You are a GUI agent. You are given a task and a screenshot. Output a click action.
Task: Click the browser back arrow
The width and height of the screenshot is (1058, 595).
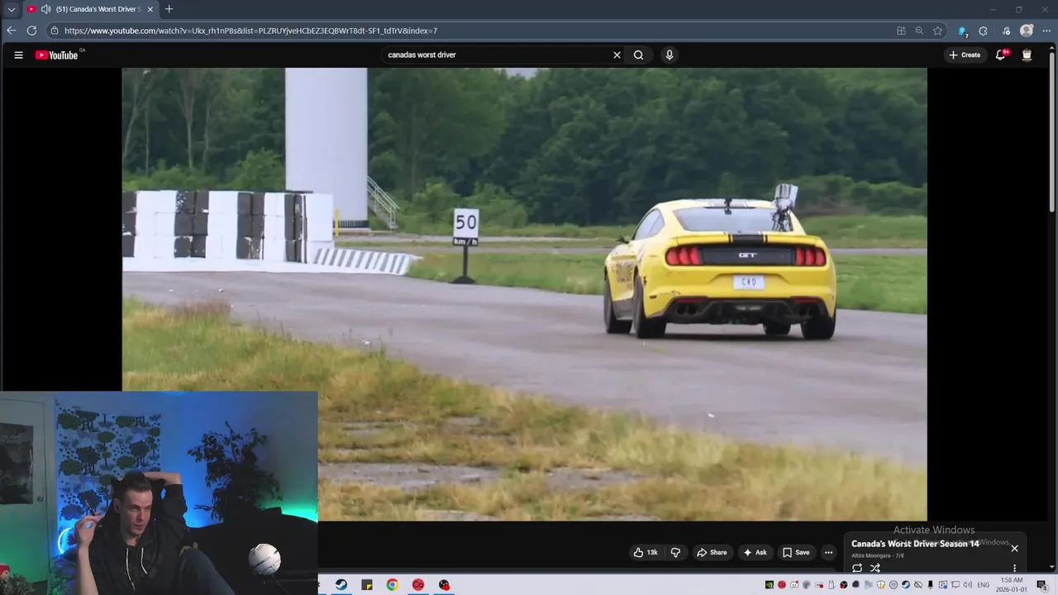[11, 31]
